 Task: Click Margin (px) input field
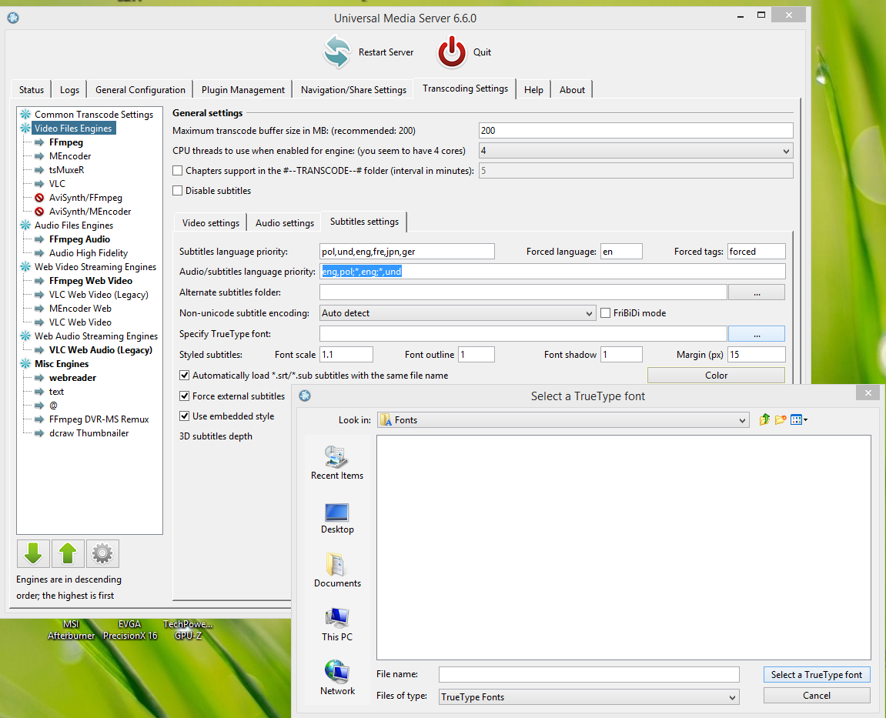[x=757, y=355]
